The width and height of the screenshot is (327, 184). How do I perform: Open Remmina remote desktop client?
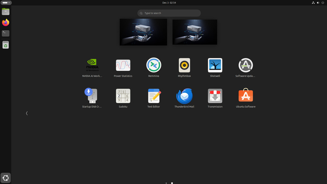(154, 67)
